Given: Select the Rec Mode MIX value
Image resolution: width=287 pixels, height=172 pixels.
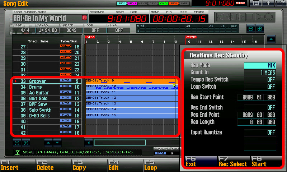Looking at the screenshot, I should (x=260, y=65).
